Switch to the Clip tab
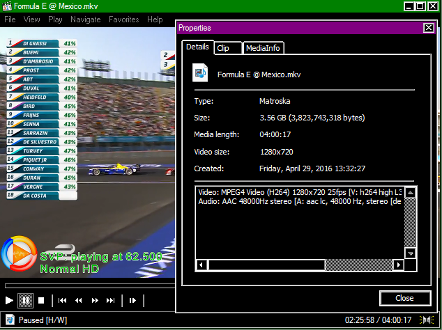 tap(223, 48)
